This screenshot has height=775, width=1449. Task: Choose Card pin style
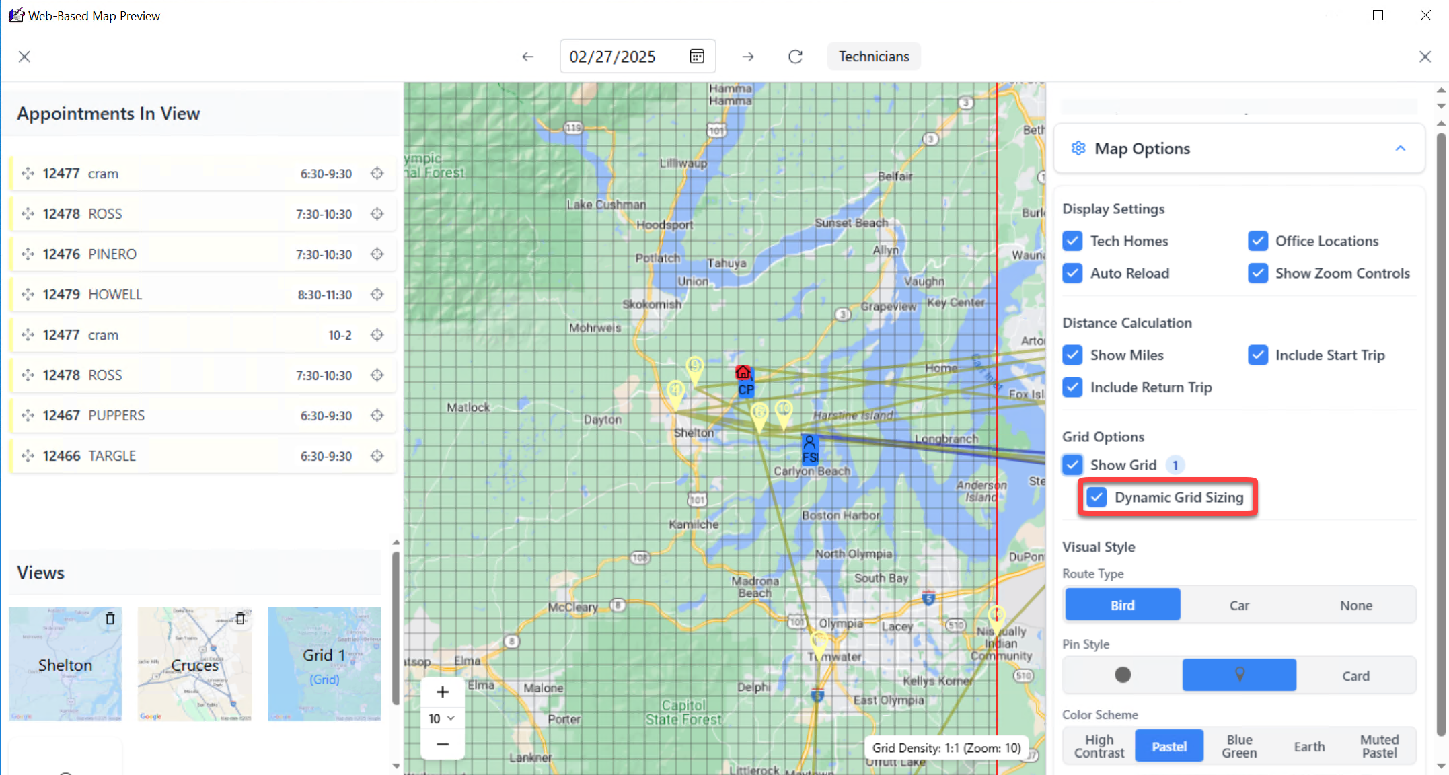(x=1355, y=675)
